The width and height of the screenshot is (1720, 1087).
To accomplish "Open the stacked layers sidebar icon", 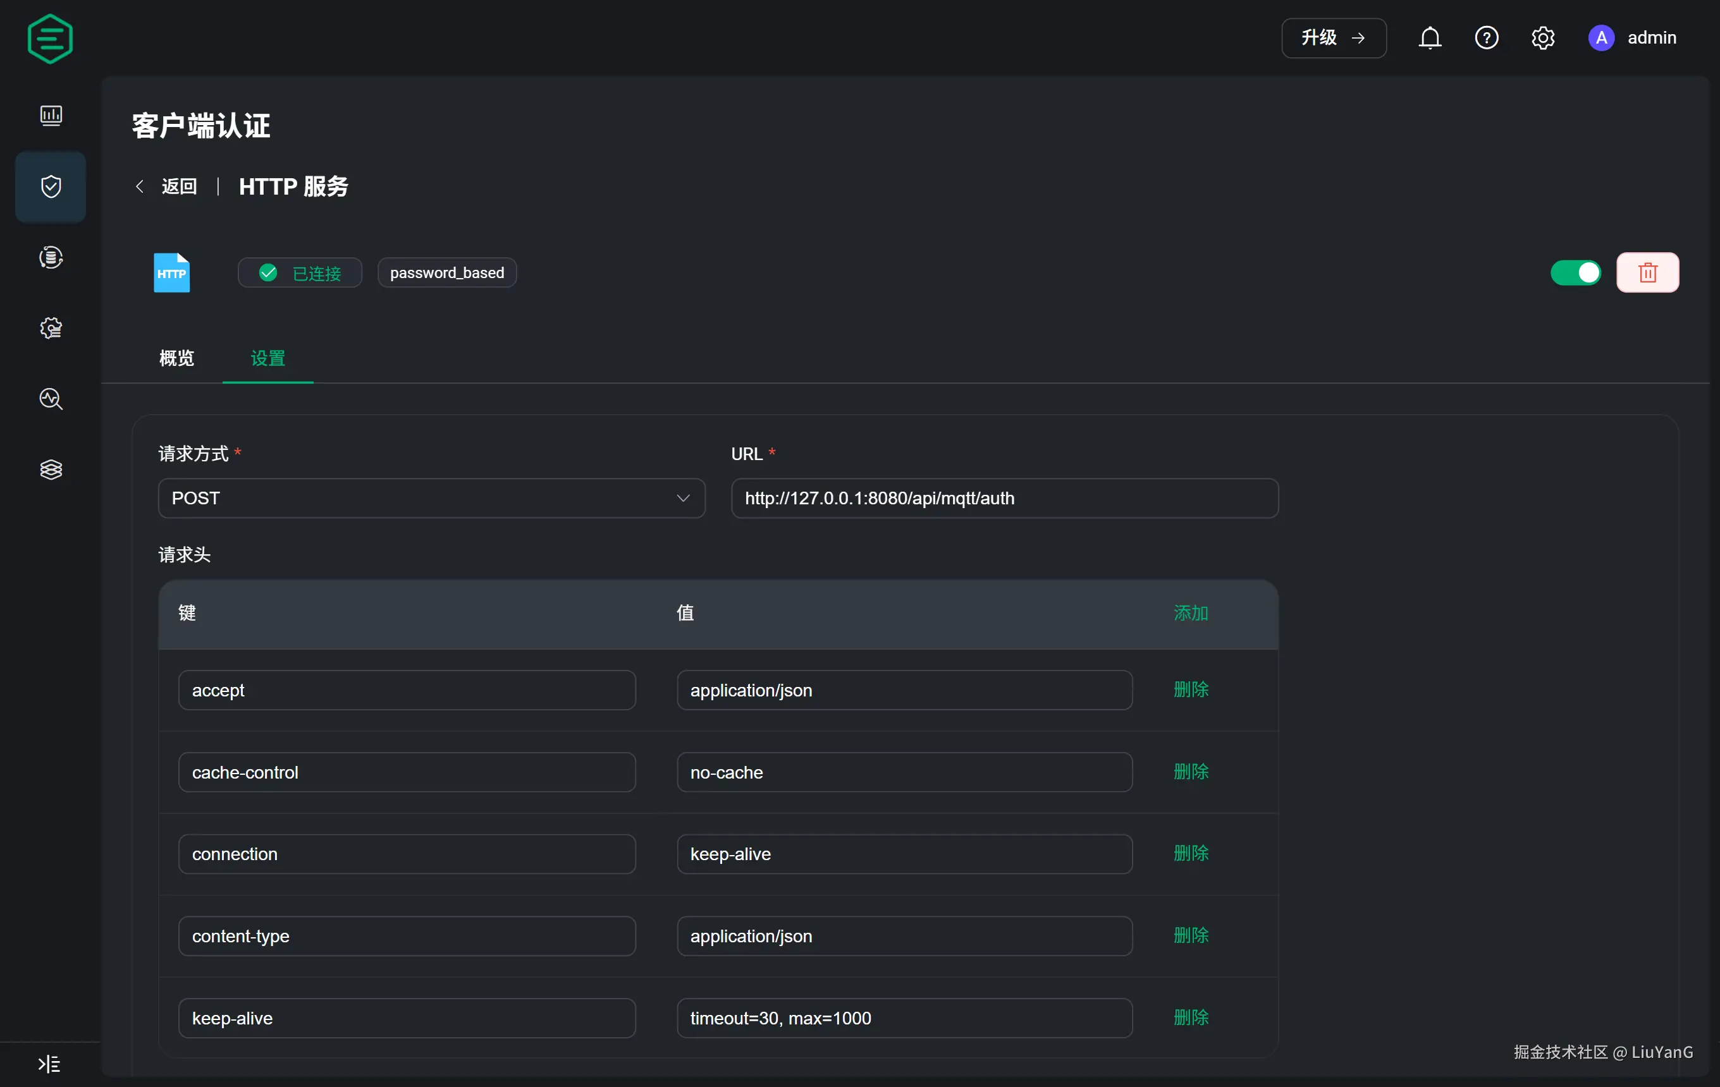I will [x=51, y=469].
